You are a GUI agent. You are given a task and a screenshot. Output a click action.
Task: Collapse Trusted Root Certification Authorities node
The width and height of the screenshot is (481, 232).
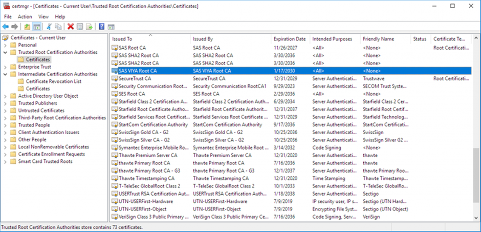5,52
